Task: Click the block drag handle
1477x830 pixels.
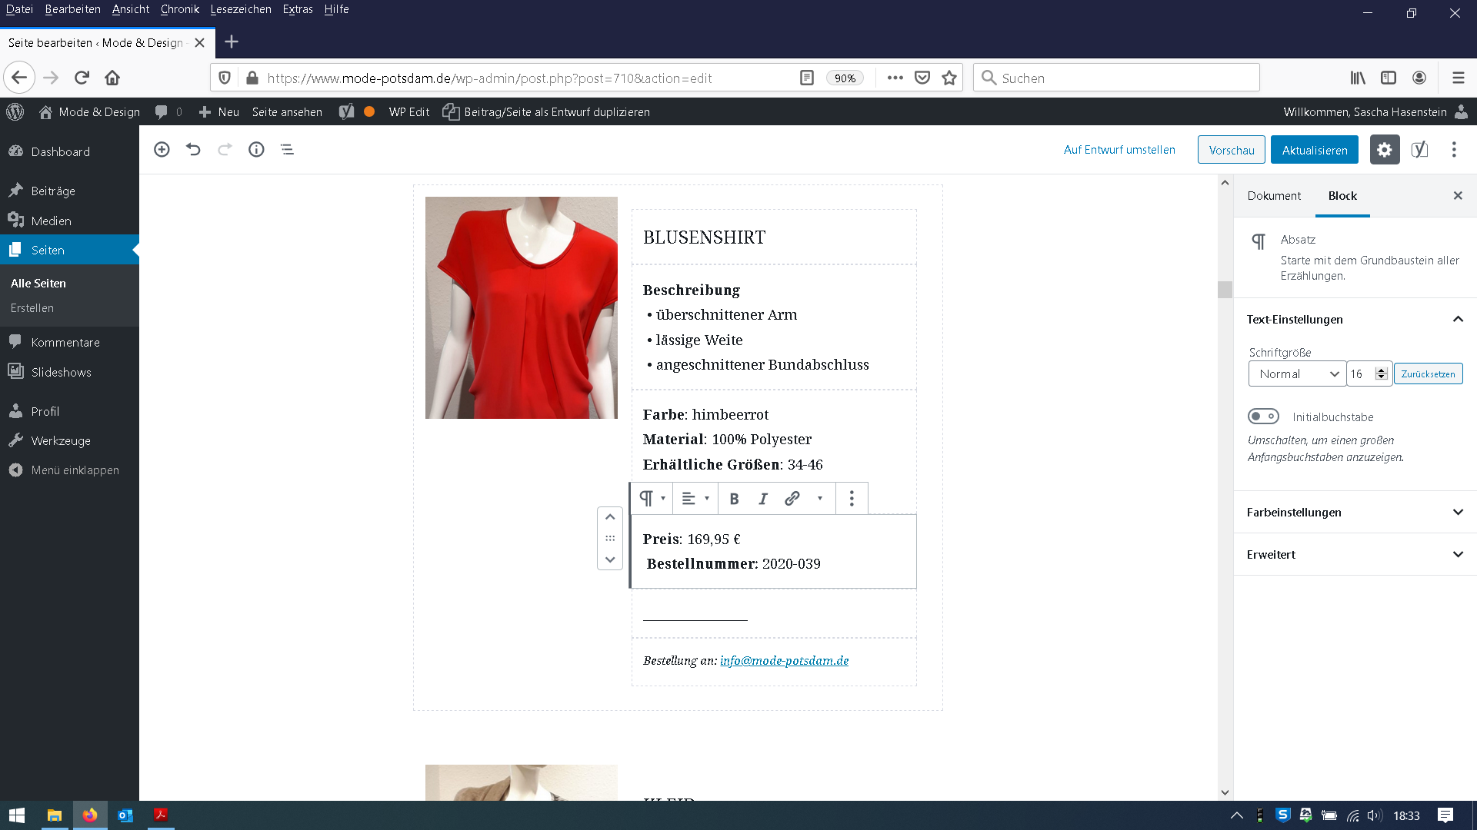Action: [x=610, y=539]
